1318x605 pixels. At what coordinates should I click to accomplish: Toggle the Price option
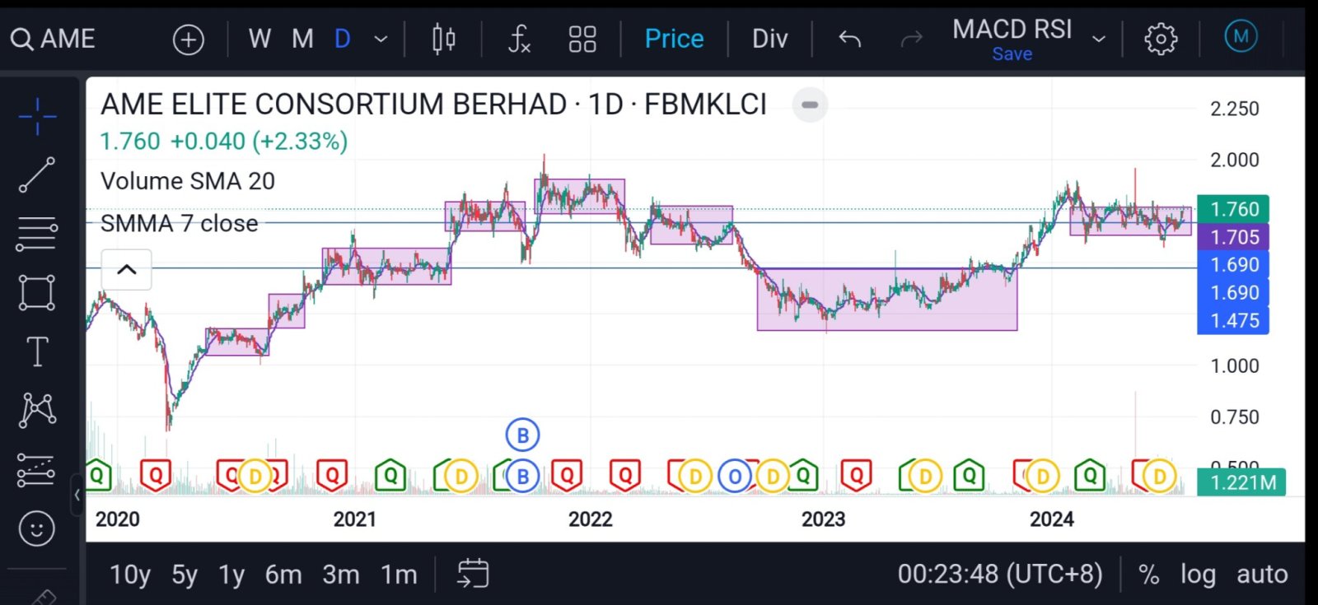coord(674,39)
